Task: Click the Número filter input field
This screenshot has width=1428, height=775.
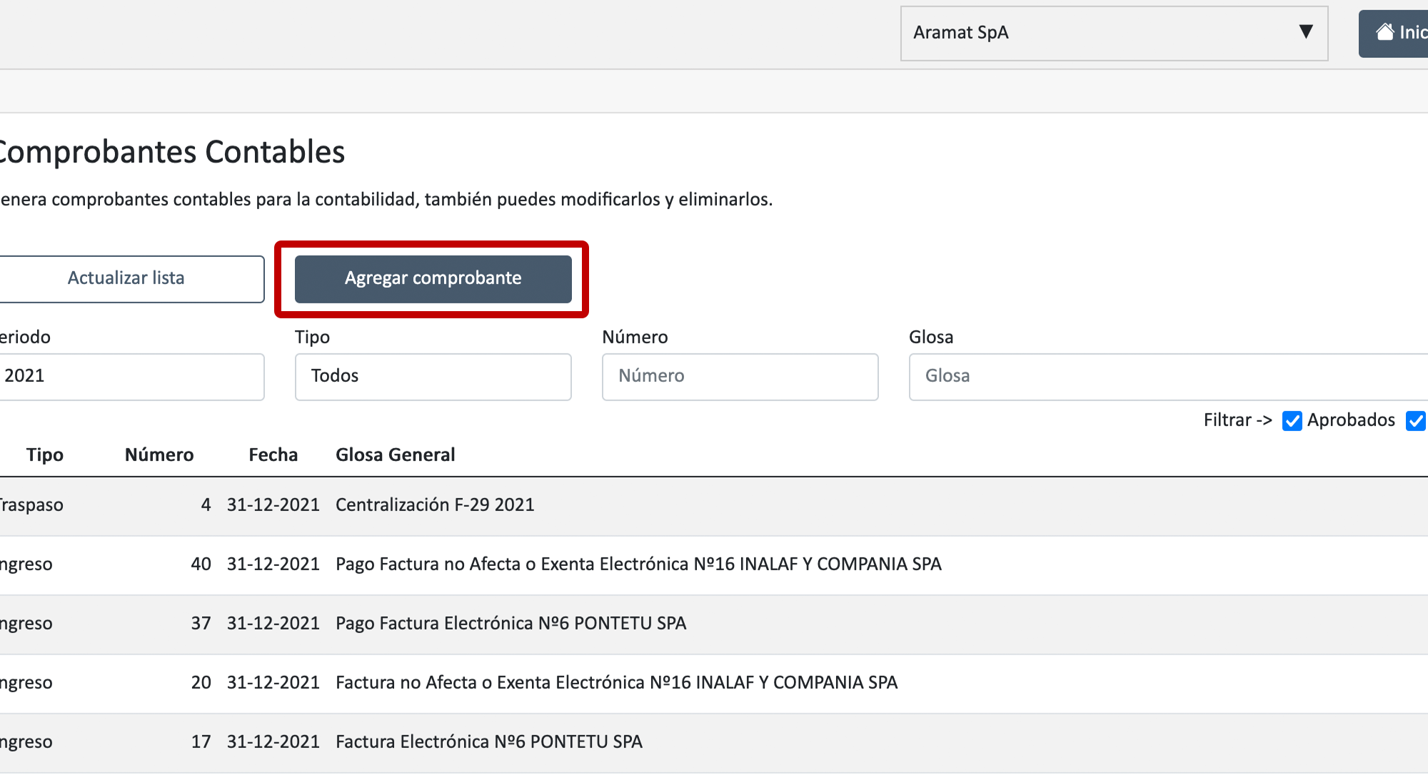Action: pos(740,376)
